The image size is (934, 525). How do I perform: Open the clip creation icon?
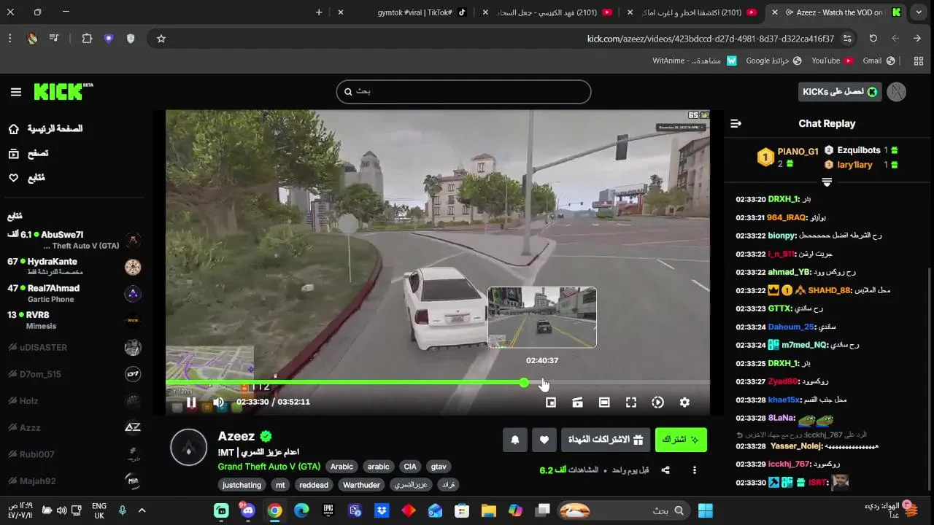[577, 402]
